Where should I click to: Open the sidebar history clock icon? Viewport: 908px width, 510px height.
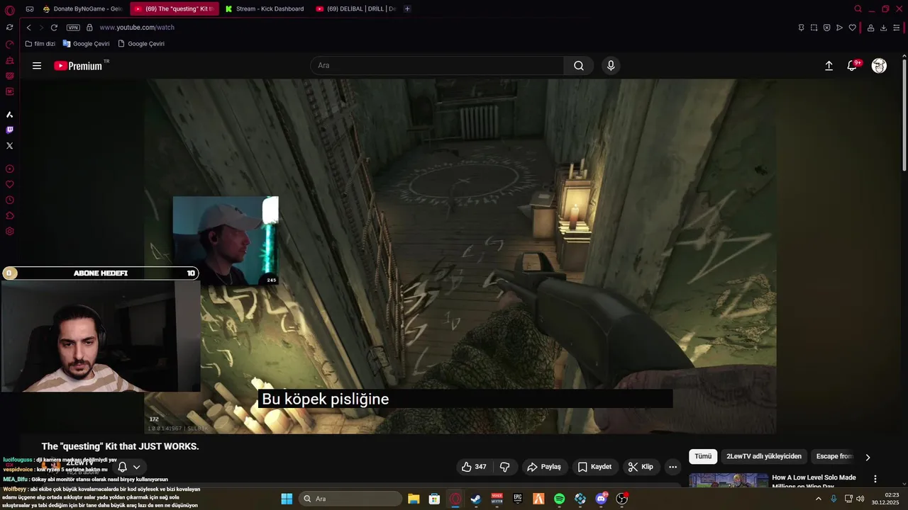tap(9, 200)
